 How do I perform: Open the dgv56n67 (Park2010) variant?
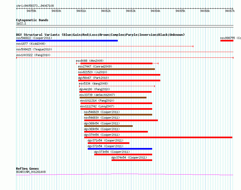93,78
